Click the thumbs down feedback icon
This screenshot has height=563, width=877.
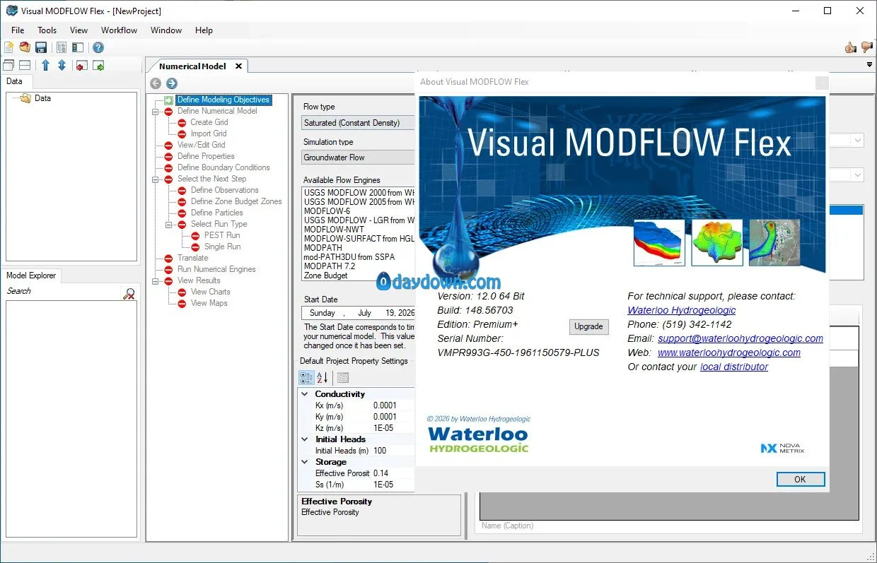pos(867,47)
